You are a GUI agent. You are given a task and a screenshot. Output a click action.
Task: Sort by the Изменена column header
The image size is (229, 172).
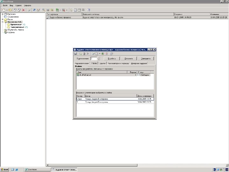(219, 14)
